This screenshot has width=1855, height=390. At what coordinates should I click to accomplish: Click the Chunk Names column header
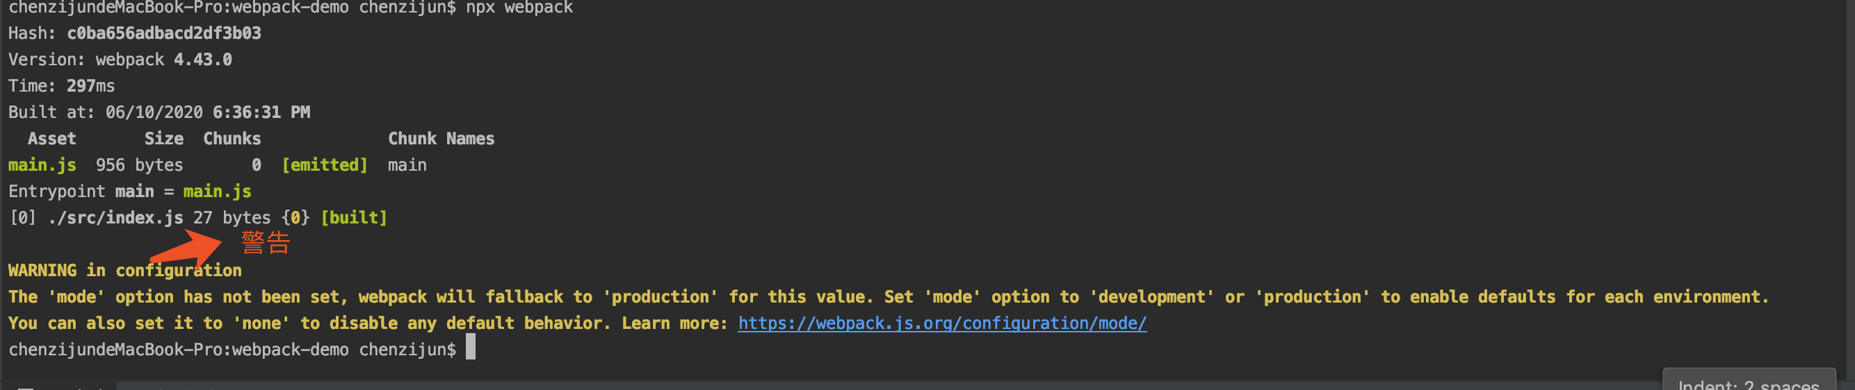point(441,139)
